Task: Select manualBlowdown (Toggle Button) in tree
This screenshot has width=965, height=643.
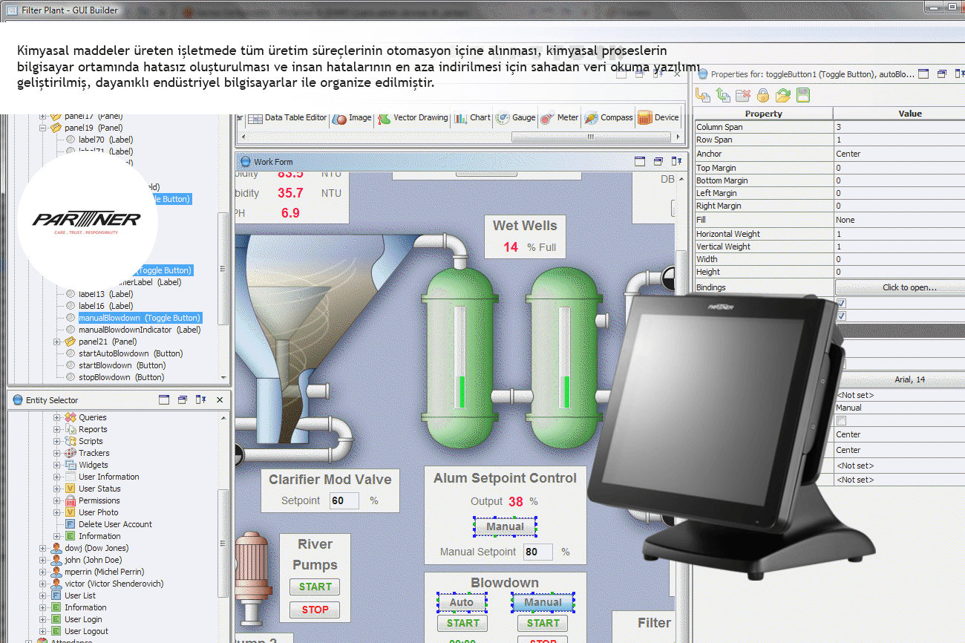Action: (139, 318)
